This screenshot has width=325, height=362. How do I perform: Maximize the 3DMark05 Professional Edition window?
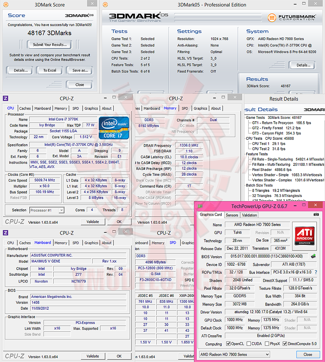(x=304, y=4)
